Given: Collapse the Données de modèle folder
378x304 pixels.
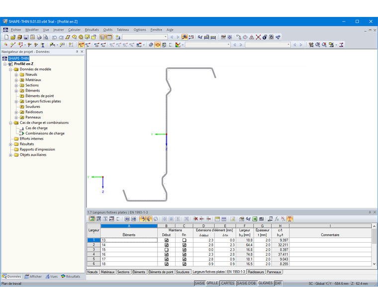Looking at the screenshot, I should [10, 70].
